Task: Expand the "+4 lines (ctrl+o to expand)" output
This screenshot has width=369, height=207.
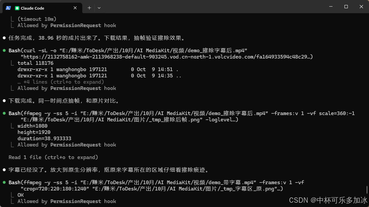Action: coord(61,82)
